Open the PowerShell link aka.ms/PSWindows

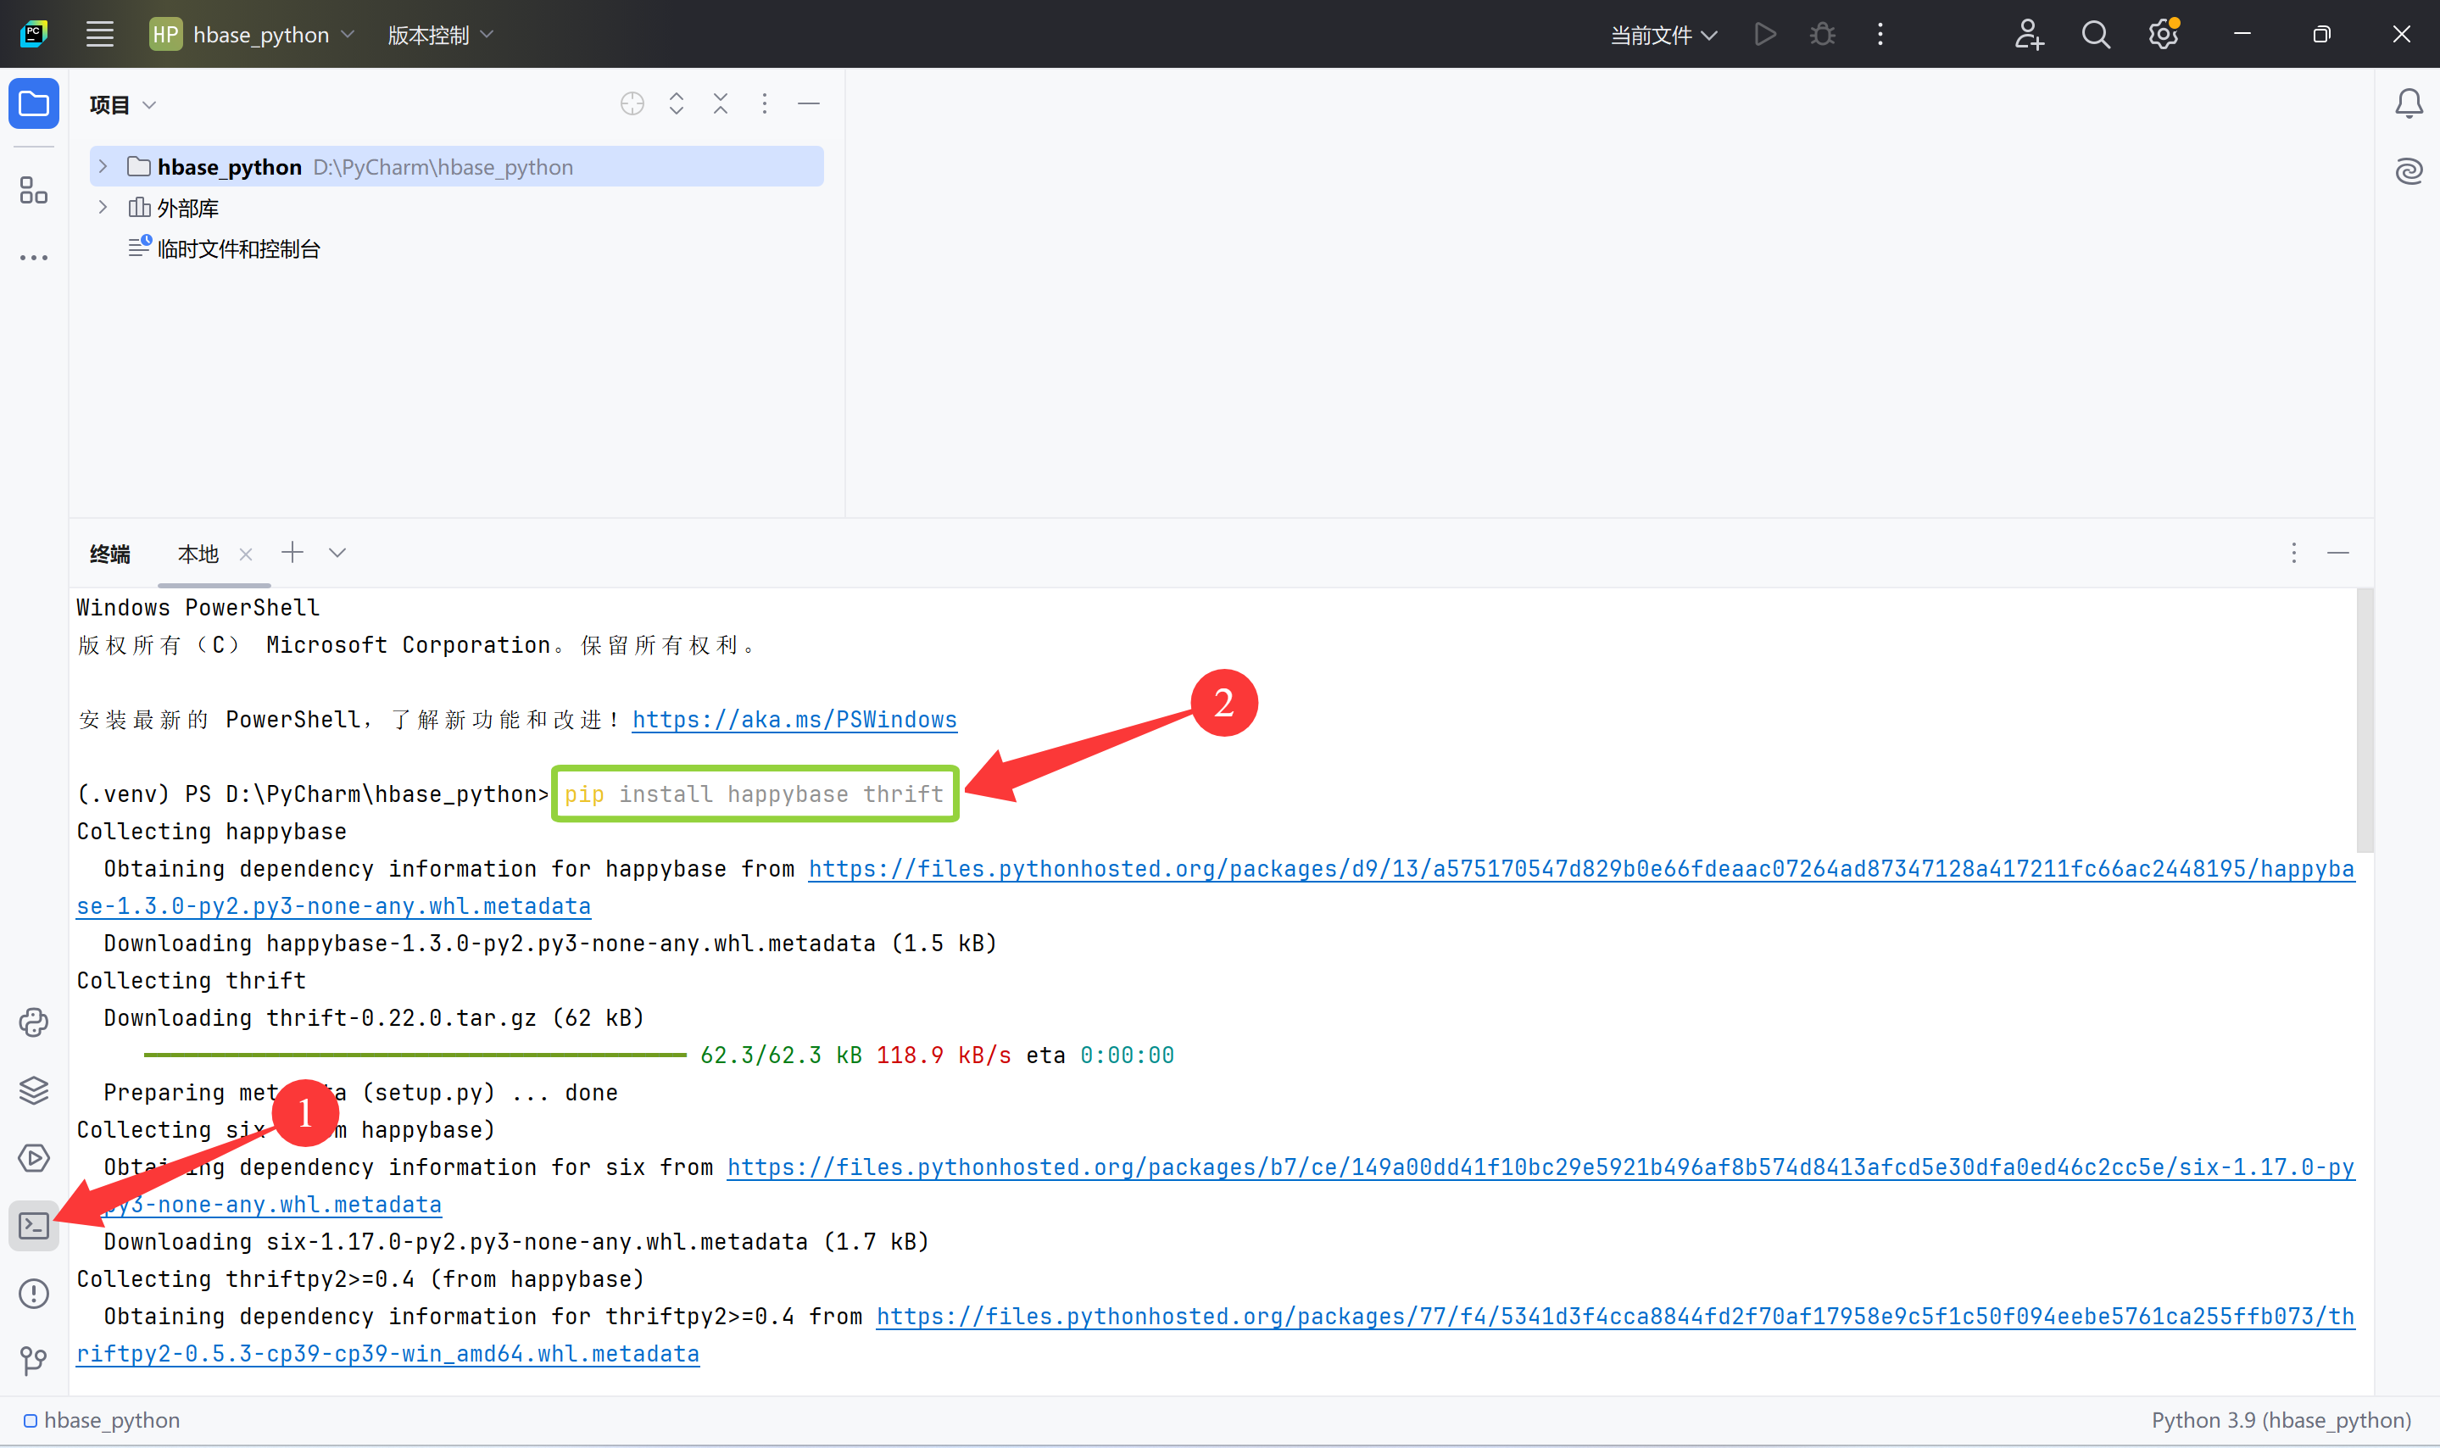(x=794, y=719)
